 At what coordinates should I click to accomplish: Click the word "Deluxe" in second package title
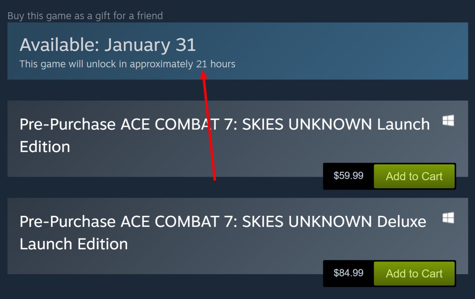tap(402, 222)
